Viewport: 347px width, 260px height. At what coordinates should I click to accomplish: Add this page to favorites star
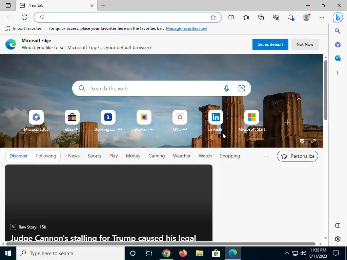213,17
